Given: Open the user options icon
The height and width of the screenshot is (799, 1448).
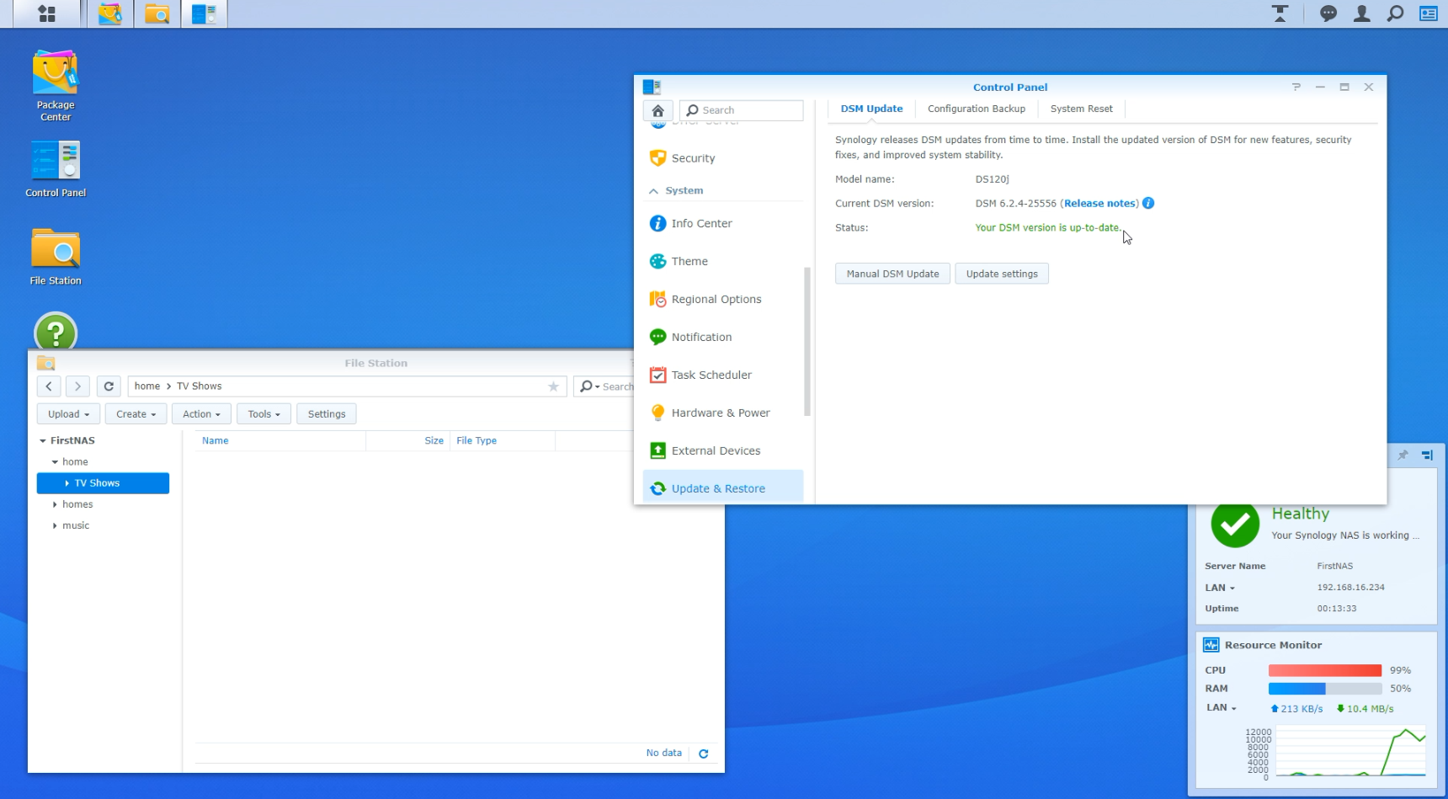Looking at the screenshot, I should 1361,13.
